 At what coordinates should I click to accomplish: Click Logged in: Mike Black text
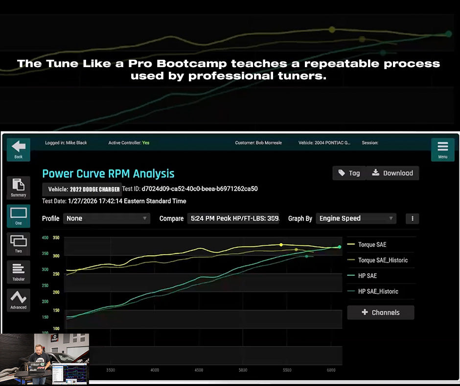tap(66, 143)
